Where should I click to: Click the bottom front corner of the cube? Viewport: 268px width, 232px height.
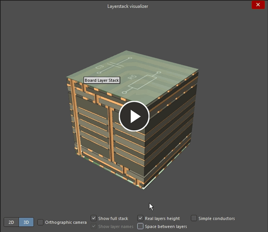click(x=144, y=187)
